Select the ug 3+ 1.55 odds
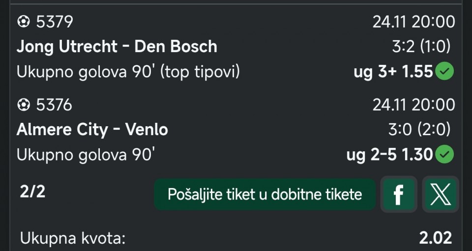 click(x=393, y=72)
